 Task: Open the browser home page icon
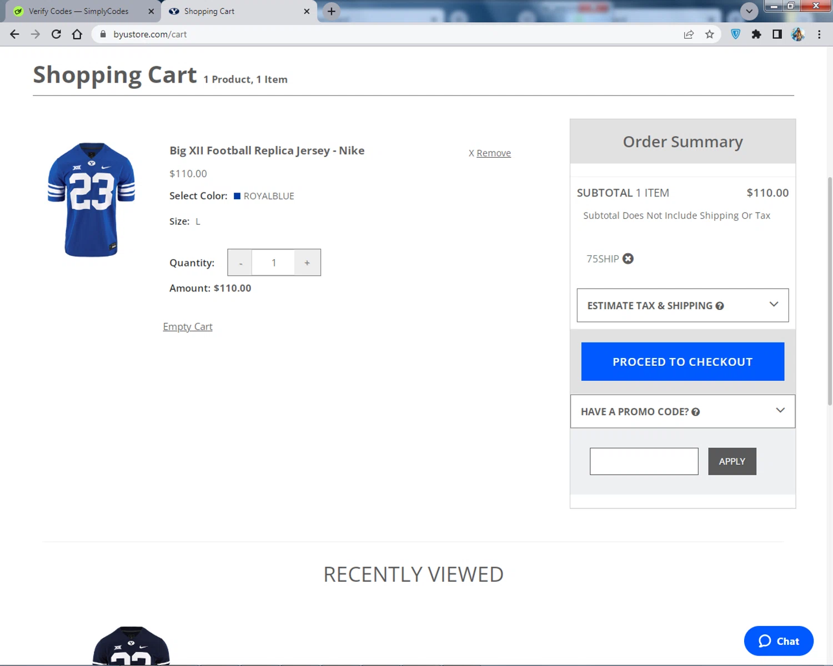(77, 34)
